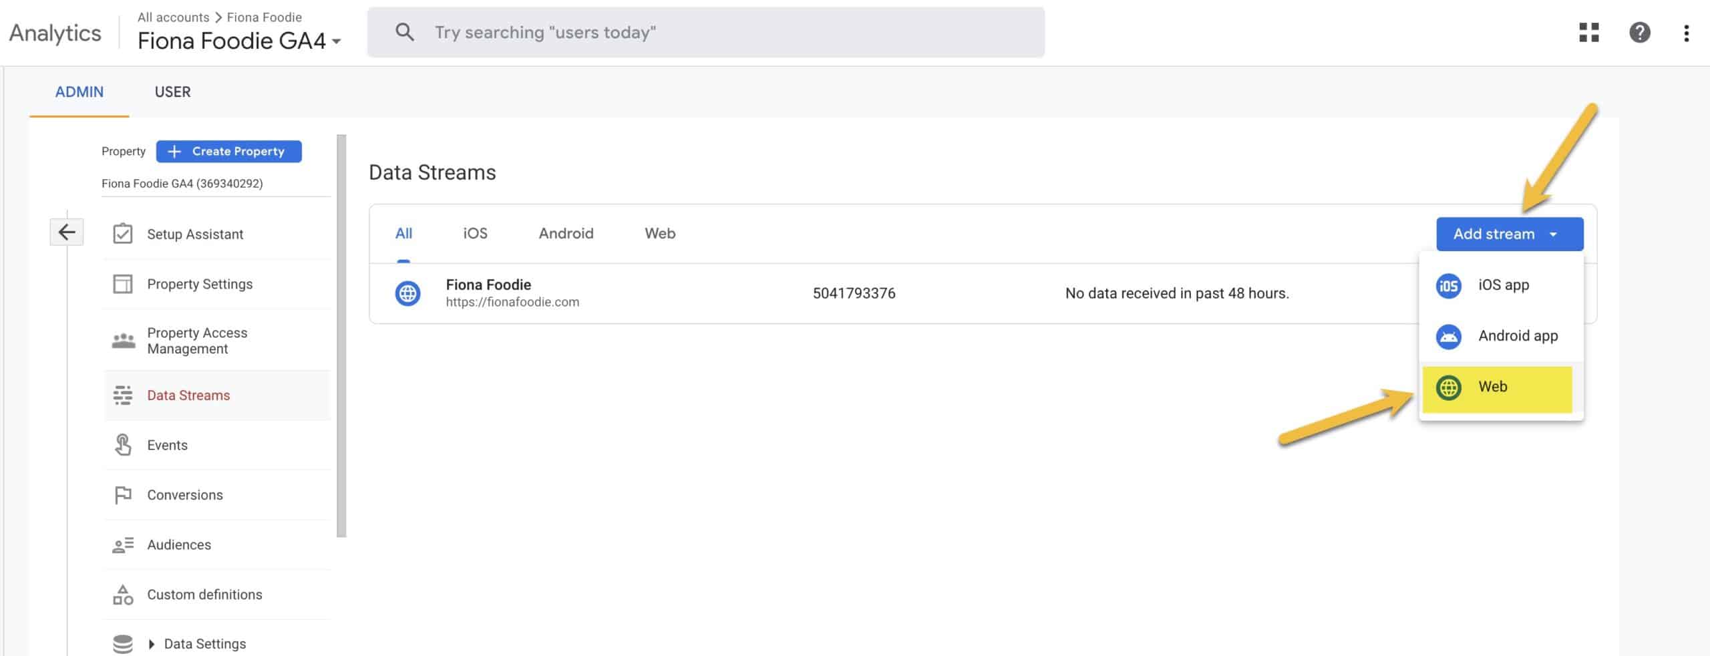Select the Web streams tab
This screenshot has height=656, width=1710.
coord(660,233)
